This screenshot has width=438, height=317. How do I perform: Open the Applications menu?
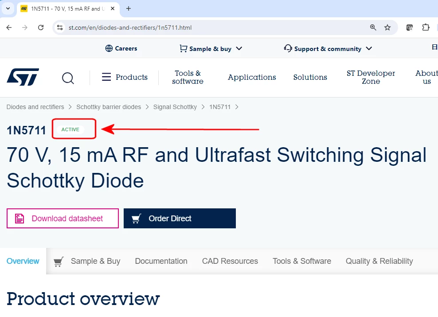pyautogui.click(x=252, y=77)
